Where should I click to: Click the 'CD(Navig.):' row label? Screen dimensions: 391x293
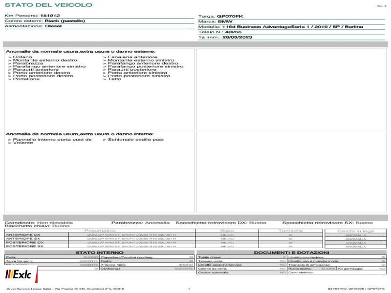pos(111,269)
